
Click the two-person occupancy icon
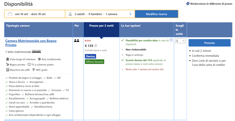click(x=77, y=41)
